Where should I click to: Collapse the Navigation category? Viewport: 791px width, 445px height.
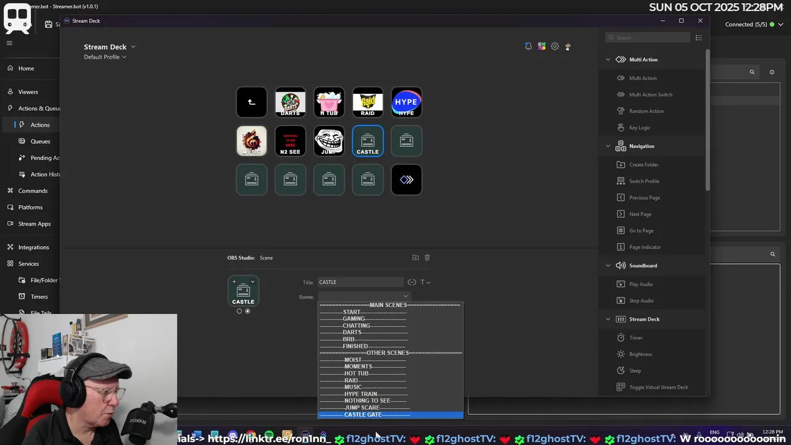click(608, 146)
